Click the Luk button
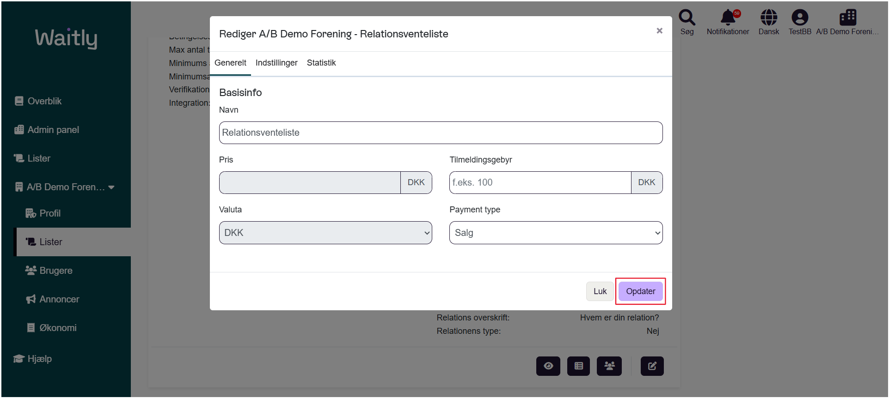Screen dimensions: 889x398 click(600, 291)
